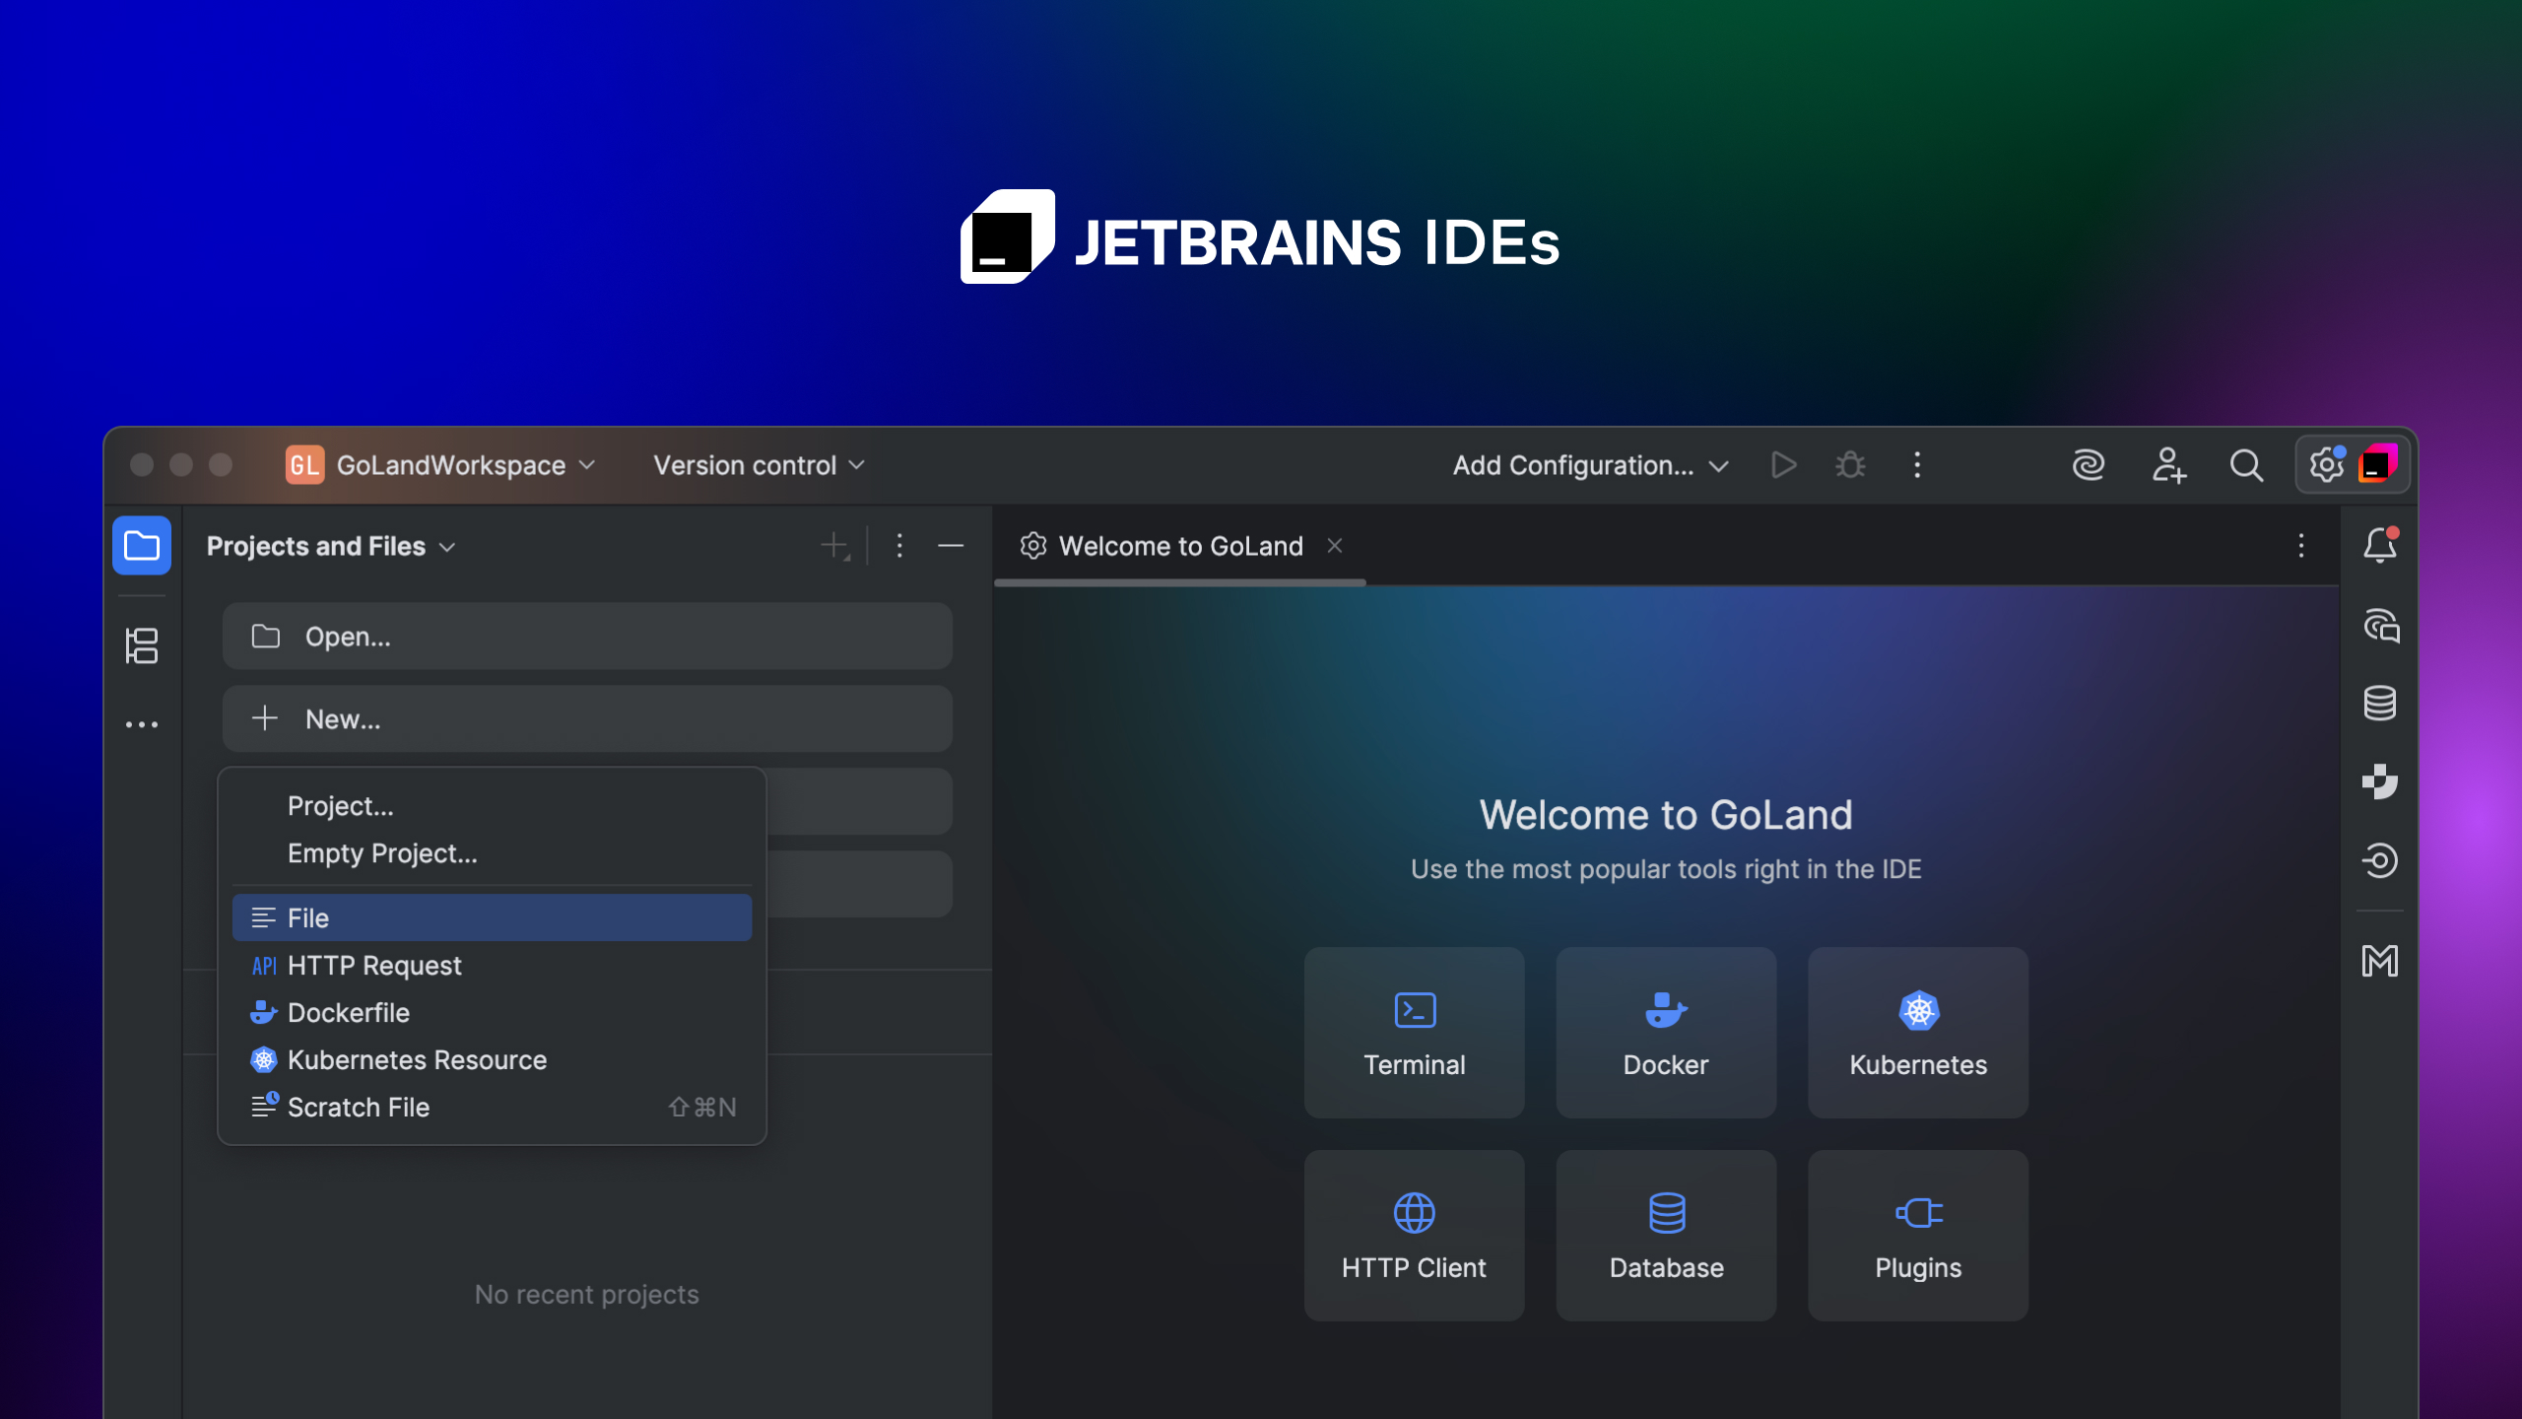The height and width of the screenshot is (1419, 2522).
Task: Start a Code With Me session
Action: coord(2169,464)
